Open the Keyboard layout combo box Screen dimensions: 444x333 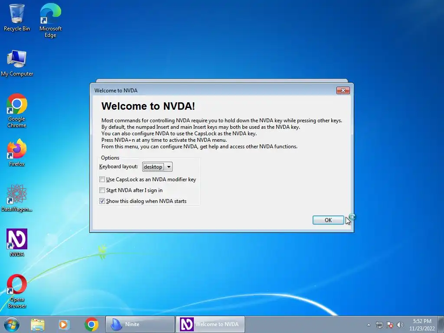[157, 167]
